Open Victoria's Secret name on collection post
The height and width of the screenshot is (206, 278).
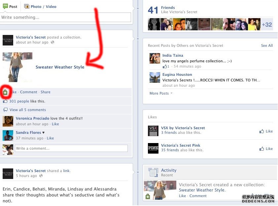point(31,37)
